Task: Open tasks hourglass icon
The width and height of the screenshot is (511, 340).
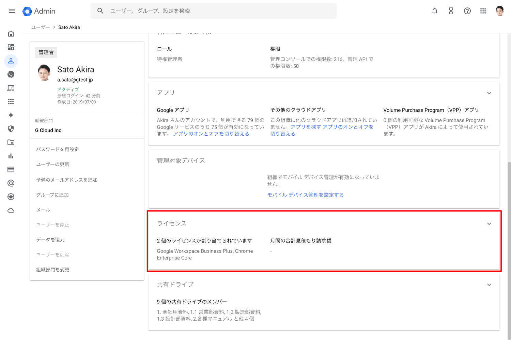Action: click(x=451, y=11)
